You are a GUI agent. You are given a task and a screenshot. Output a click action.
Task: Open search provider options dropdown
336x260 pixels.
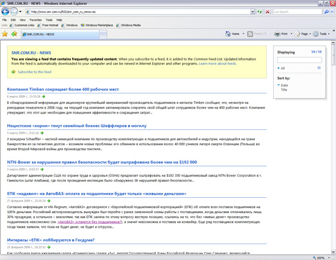pyautogui.click(x=332, y=12)
